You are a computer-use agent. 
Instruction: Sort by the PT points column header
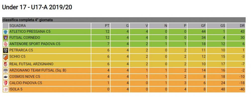coord(101,26)
